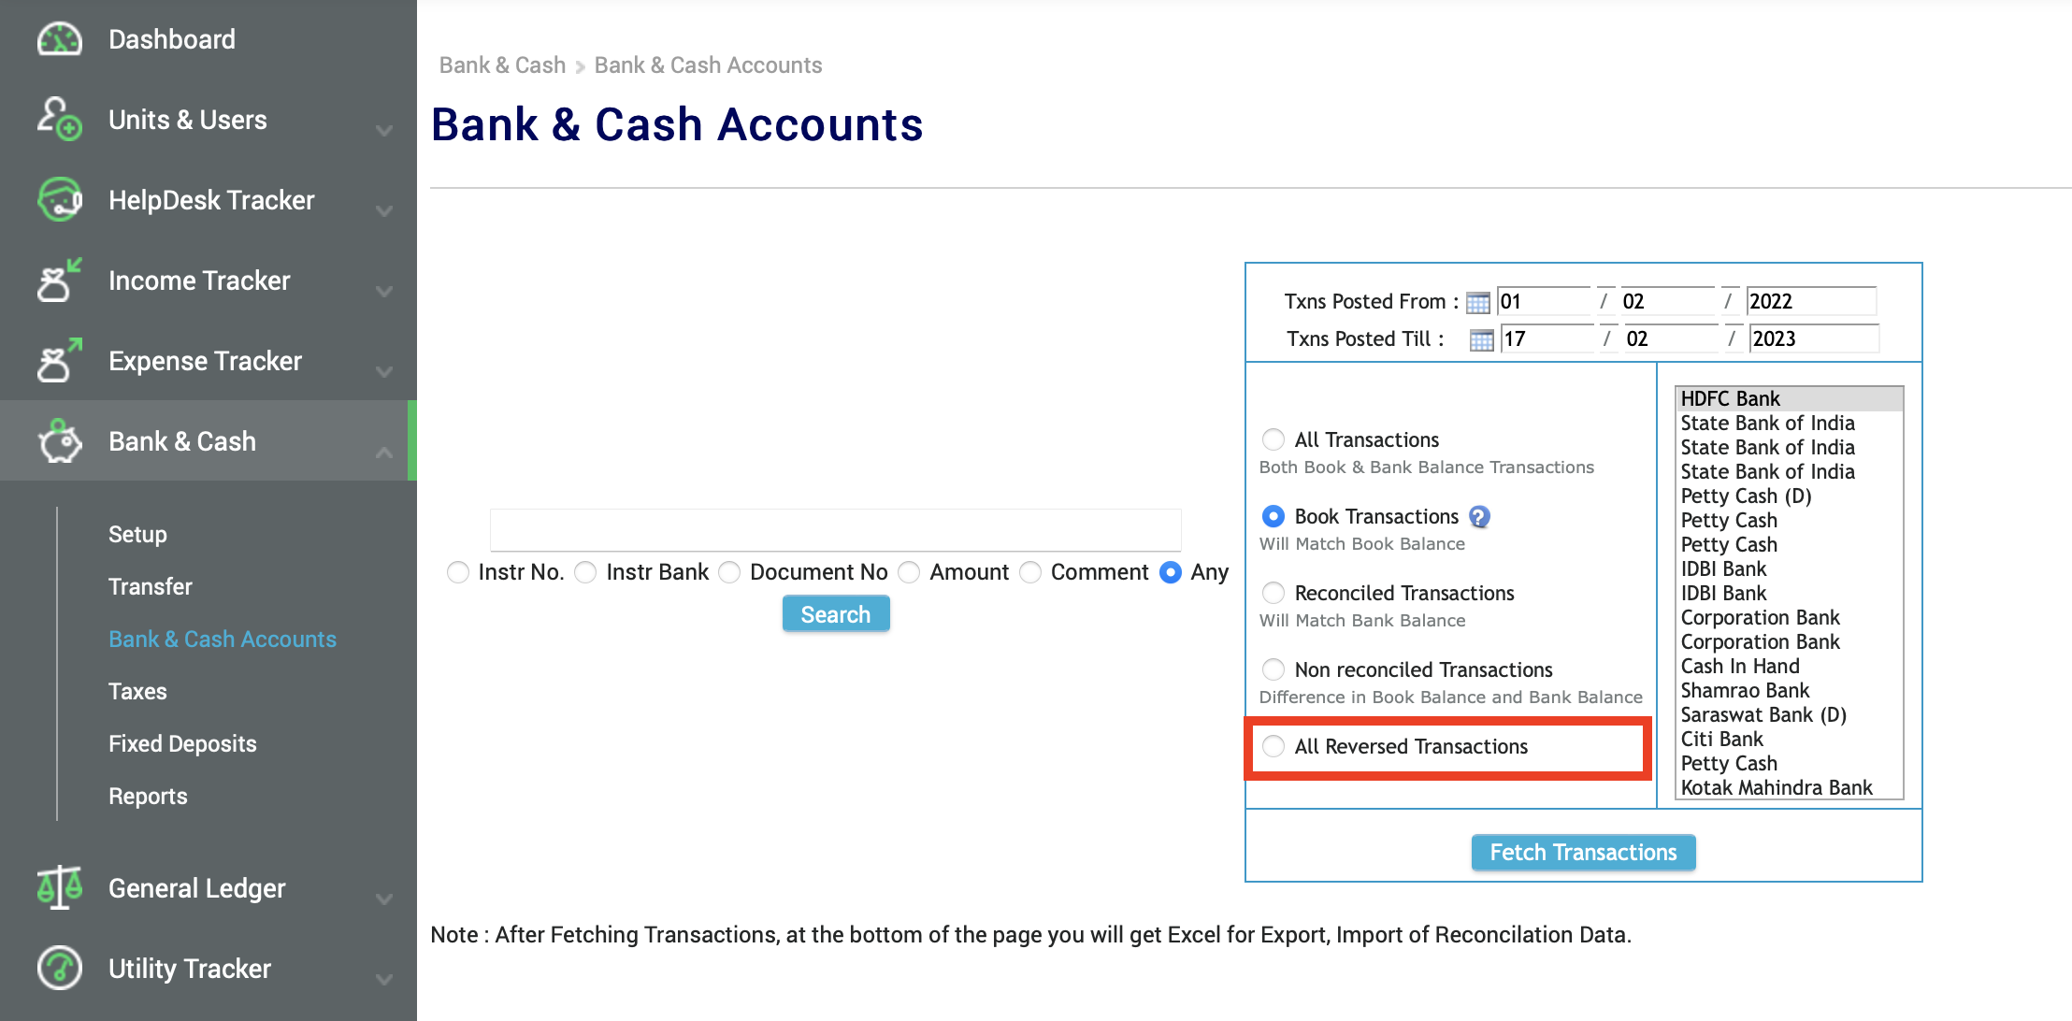This screenshot has height=1021, width=2072.
Task: Click the help icon beside Book Transactions
Action: point(1480,516)
